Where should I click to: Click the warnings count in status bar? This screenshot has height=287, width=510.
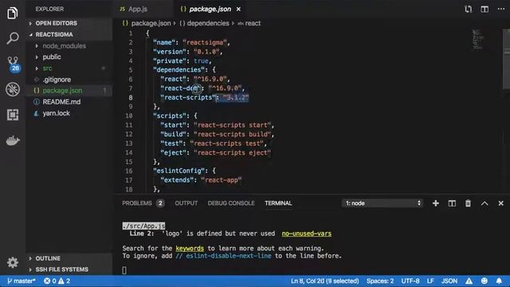[64, 281]
